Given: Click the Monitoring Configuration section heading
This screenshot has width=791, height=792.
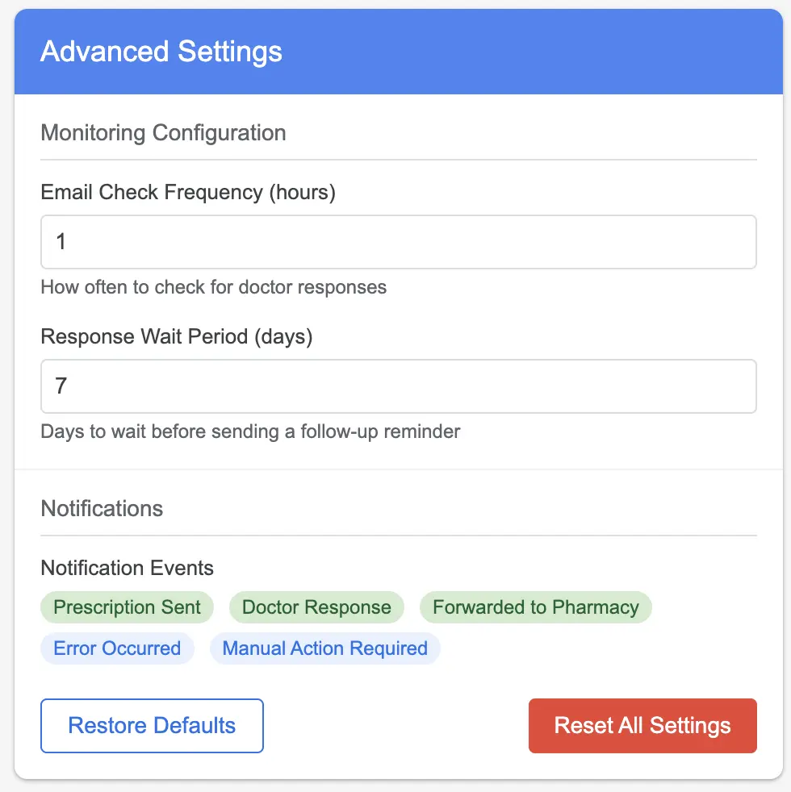Looking at the screenshot, I should click(163, 133).
